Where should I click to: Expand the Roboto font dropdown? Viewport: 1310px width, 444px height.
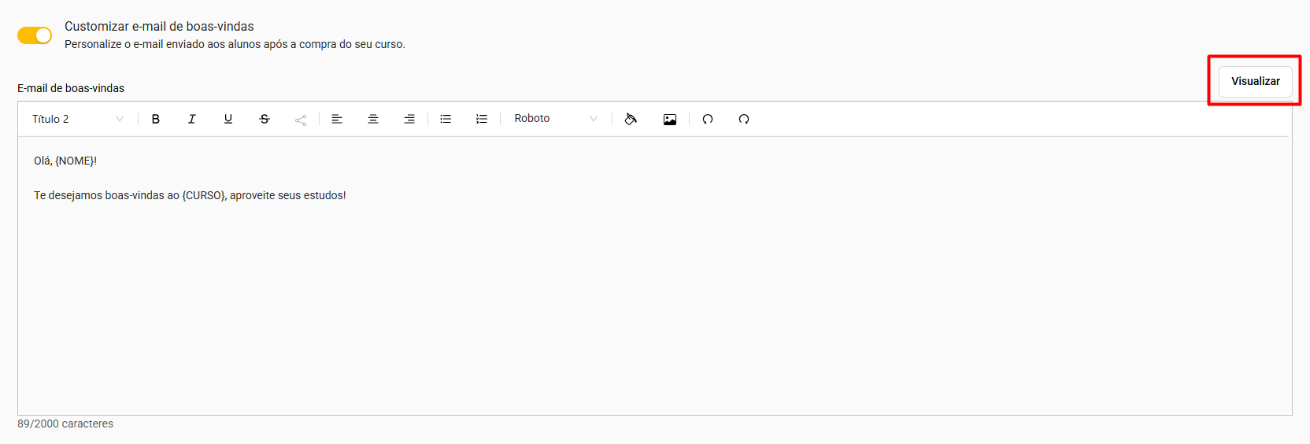556,119
